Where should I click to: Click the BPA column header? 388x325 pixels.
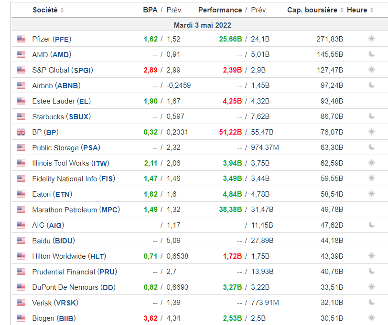[x=150, y=10]
